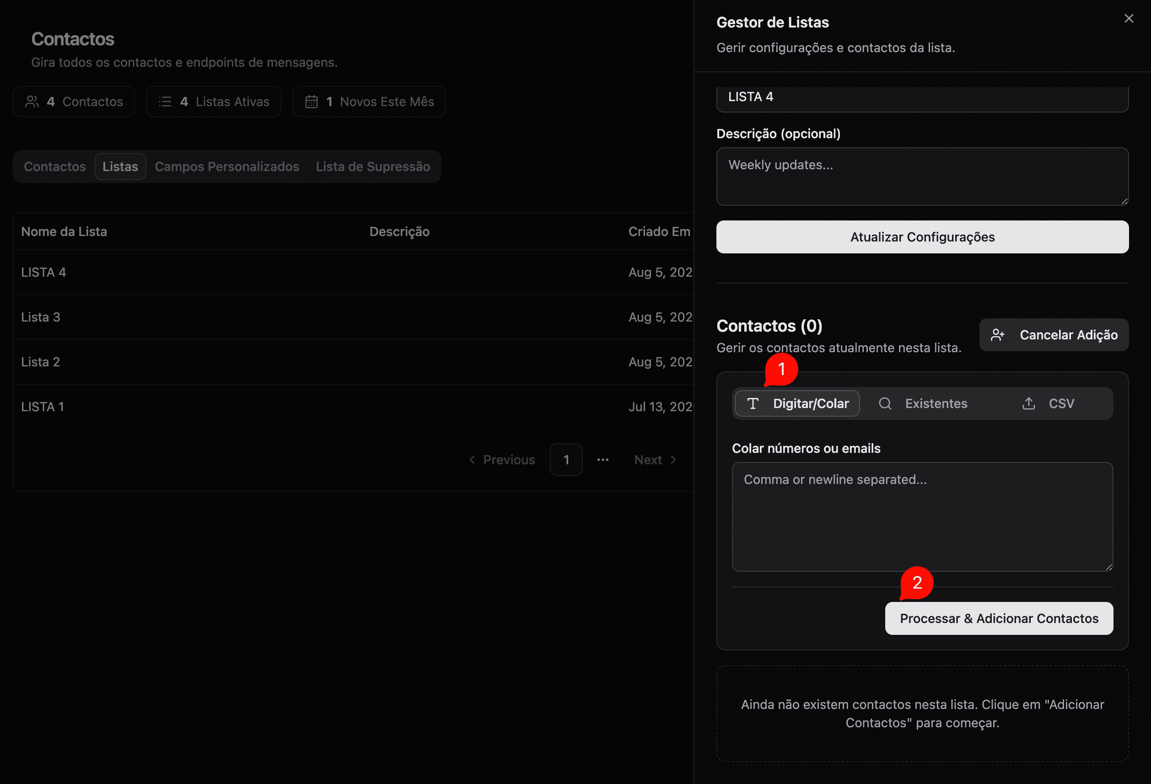Close the Gestor de Listas panel
This screenshot has width=1151, height=784.
point(1128,18)
